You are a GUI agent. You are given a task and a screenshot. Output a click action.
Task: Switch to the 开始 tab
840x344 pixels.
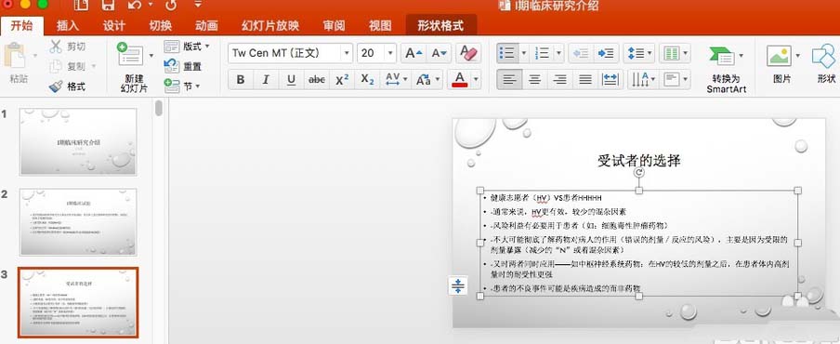[x=21, y=26]
